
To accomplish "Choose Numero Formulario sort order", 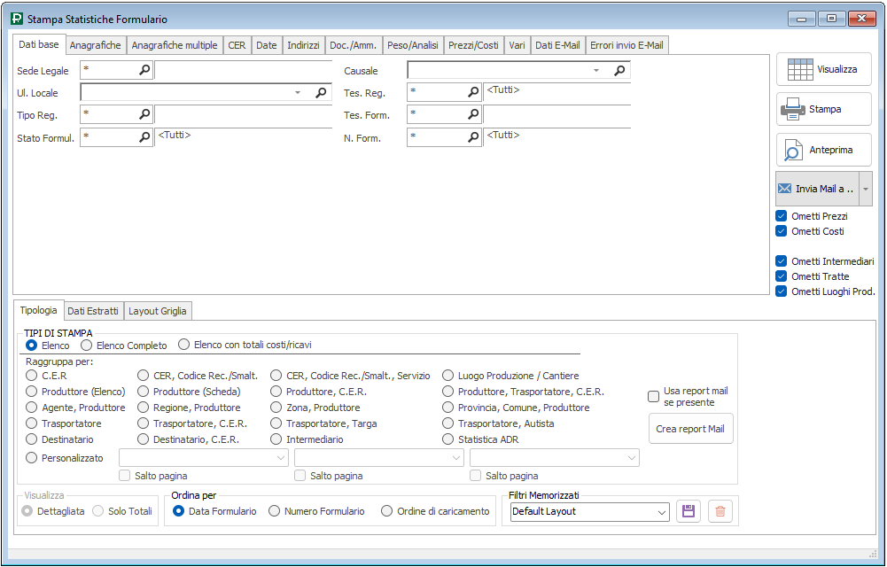I will coord(275,511).
